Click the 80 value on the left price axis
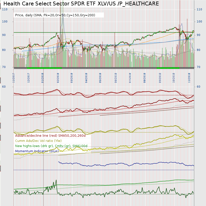This screenshot has width=206, height=206. click(4, 50)
